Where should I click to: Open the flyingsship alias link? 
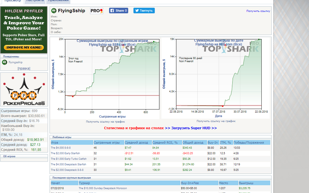point(15,62)
